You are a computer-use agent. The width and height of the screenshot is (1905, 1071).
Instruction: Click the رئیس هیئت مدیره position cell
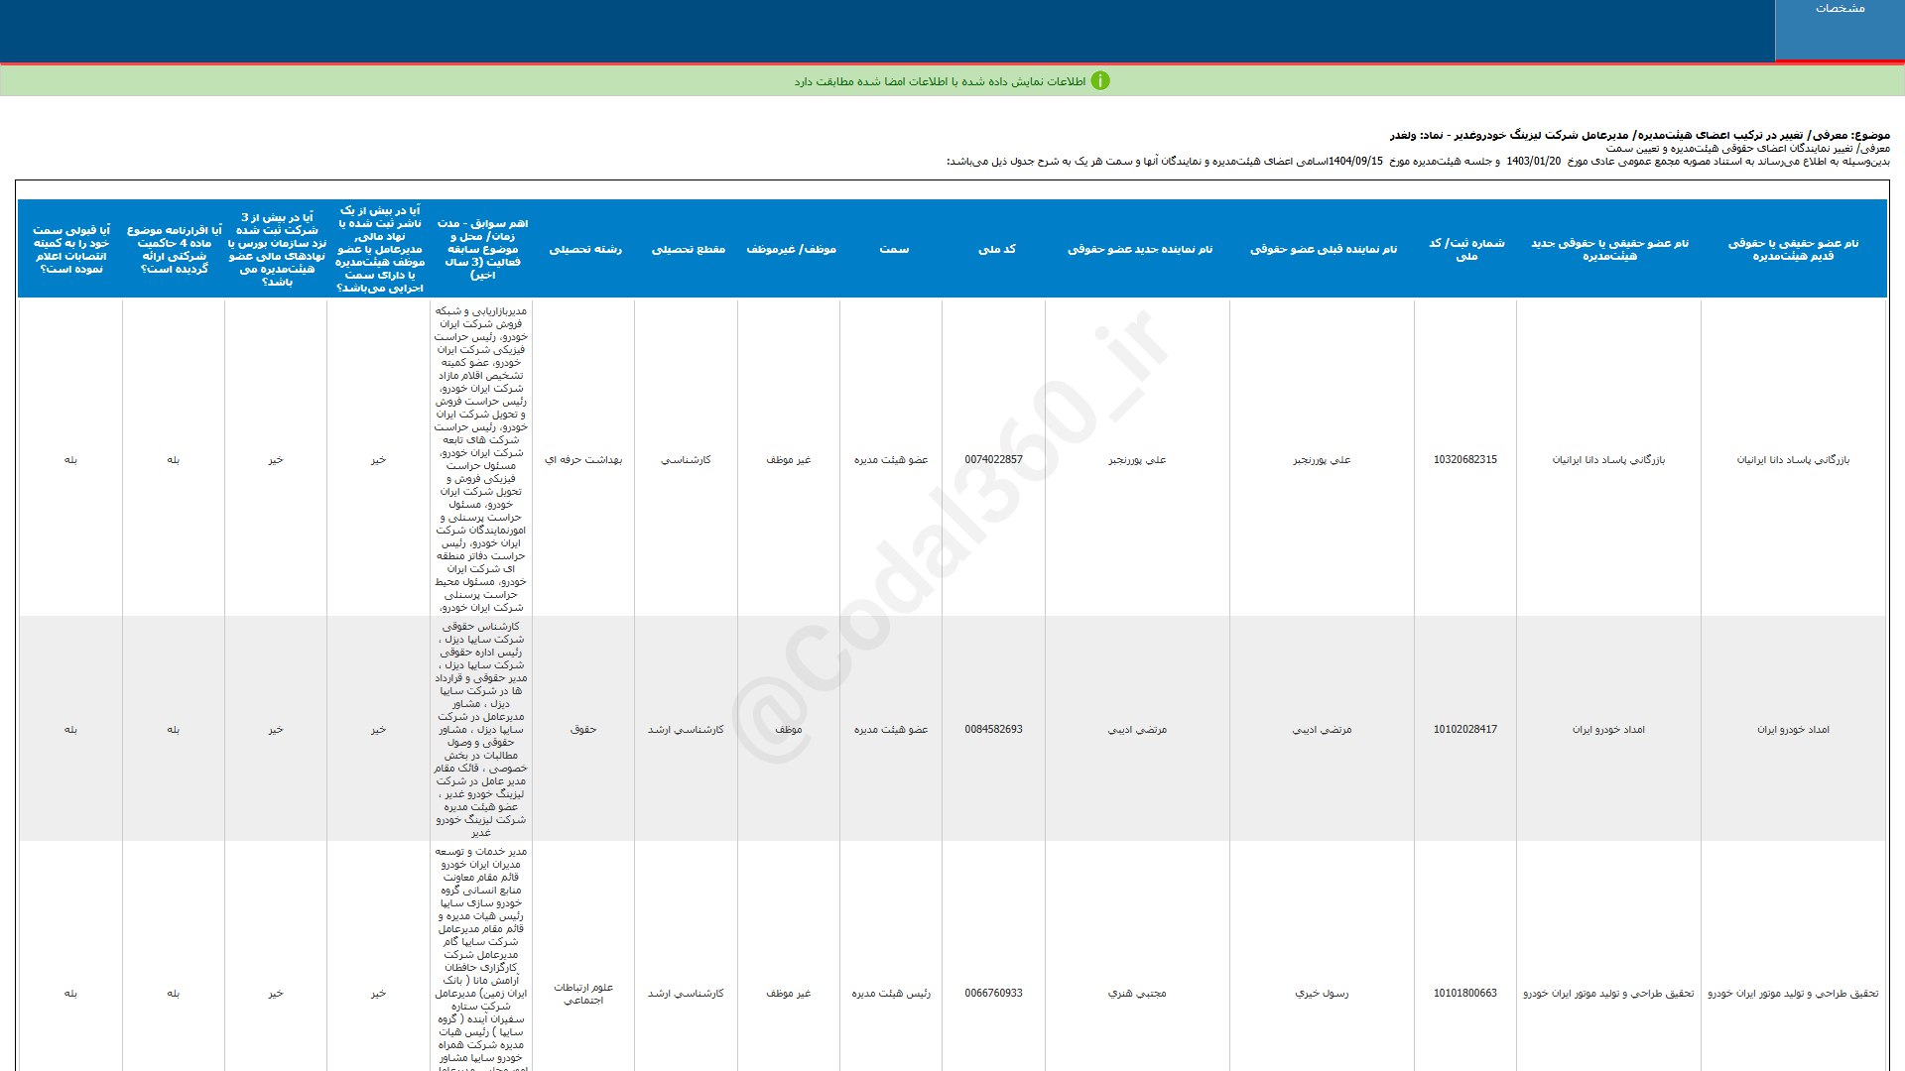coord(891,994)
